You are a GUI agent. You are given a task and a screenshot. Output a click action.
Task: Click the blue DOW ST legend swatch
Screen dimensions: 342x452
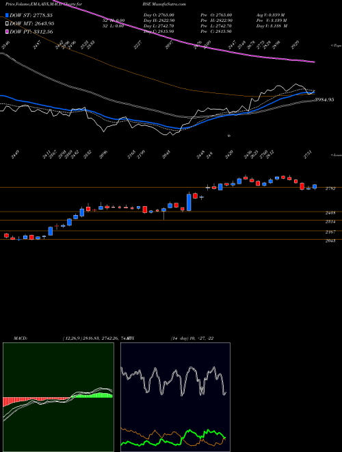coord(7,15)
